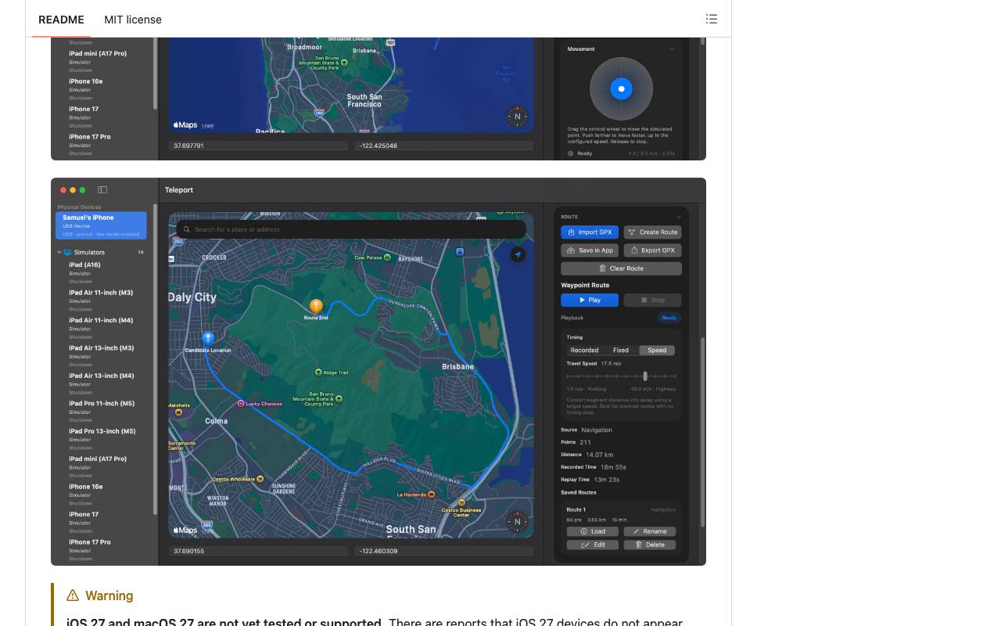
Task: Click the latitude field showing 37.690155
Action: (259, 551)
